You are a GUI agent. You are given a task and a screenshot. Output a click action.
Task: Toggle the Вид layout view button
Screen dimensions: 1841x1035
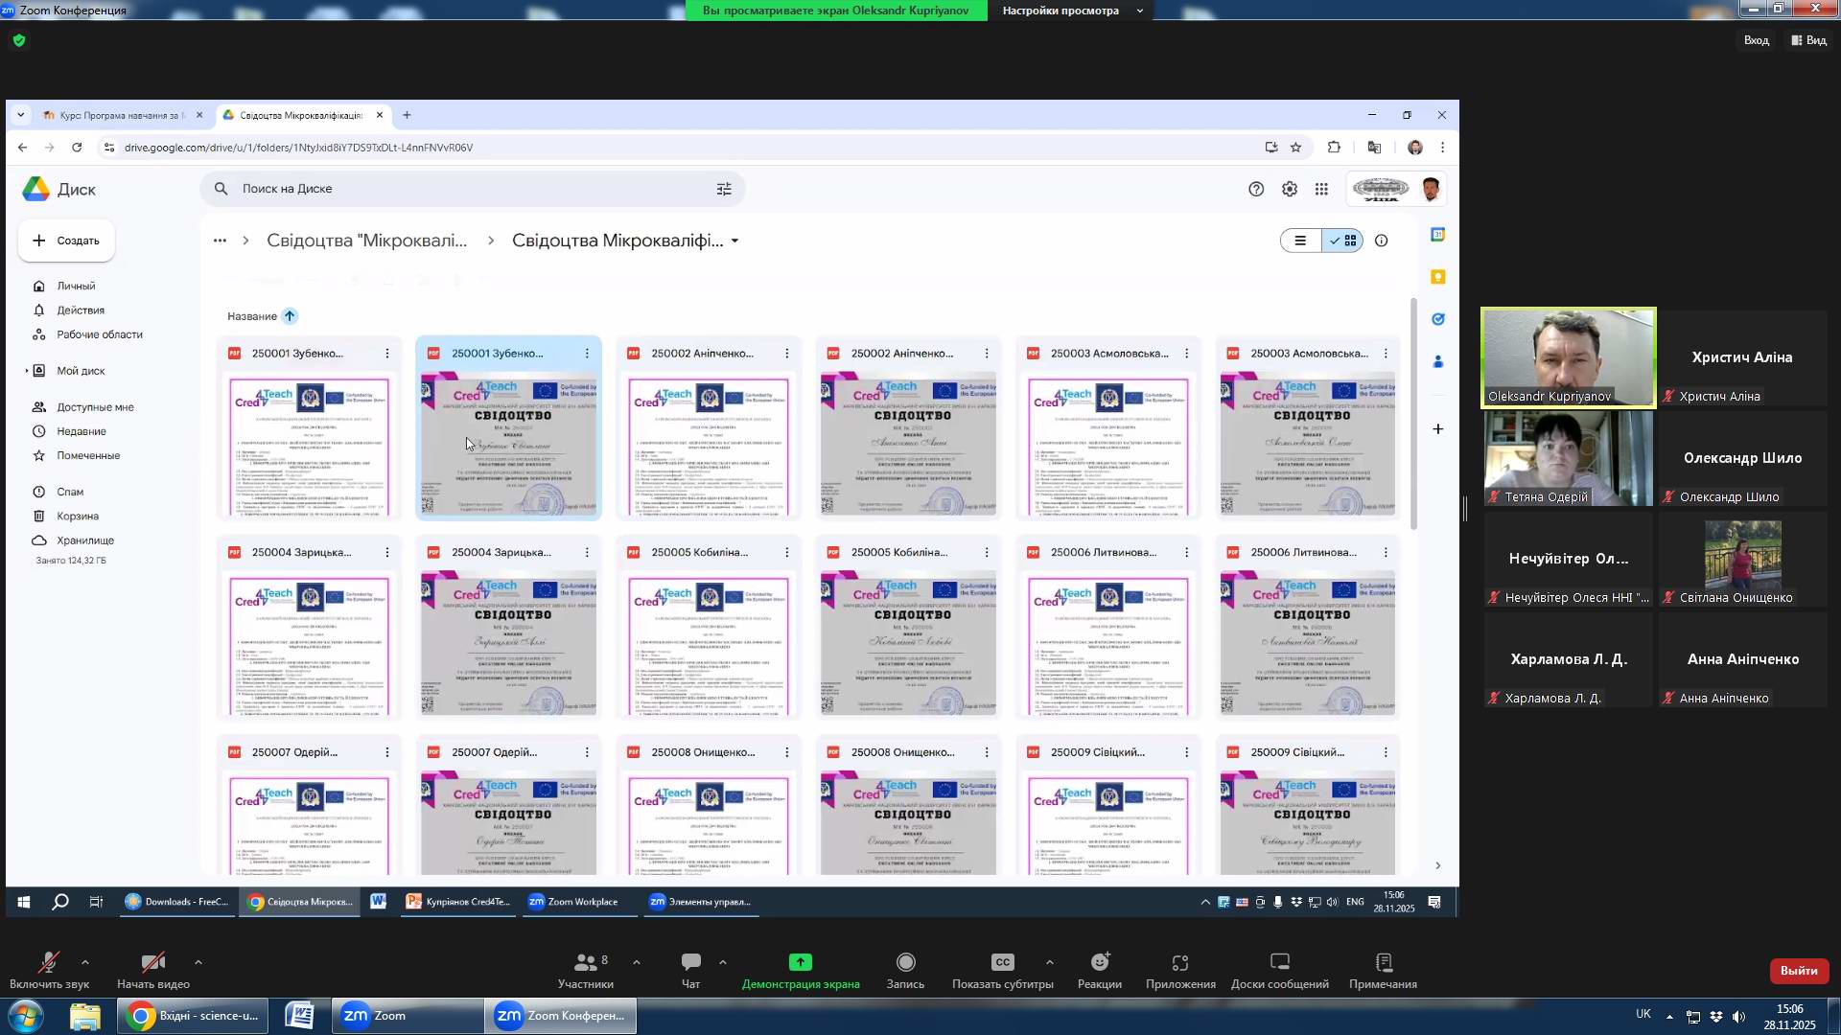click(x=1809, y=40)
